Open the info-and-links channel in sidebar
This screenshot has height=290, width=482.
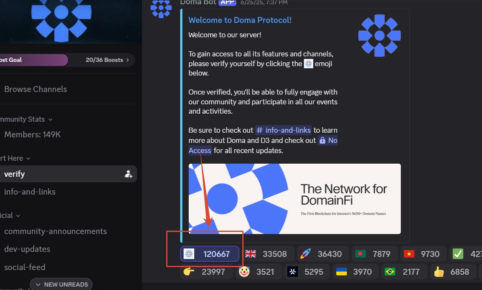pyautogui.click(x=30, y=192)
